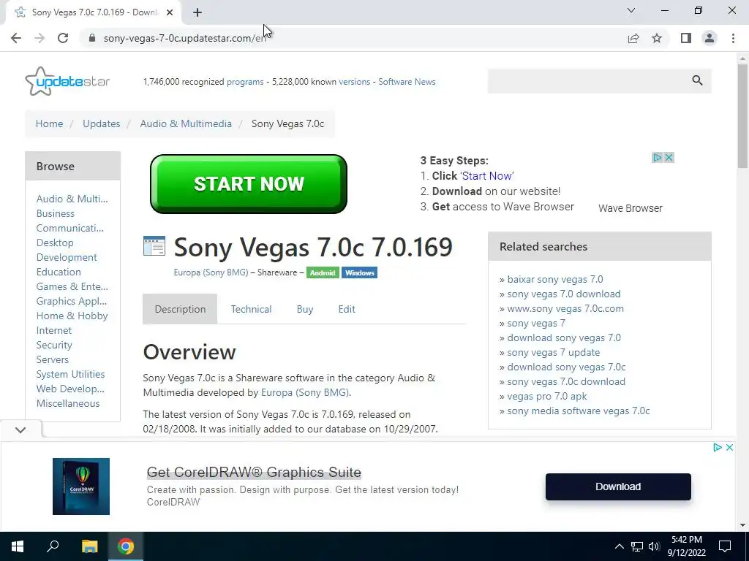Image resolution: width=749 pixels, height=561 pixels.
Task: Click the green START NOW button
Action: coord(249,183)
